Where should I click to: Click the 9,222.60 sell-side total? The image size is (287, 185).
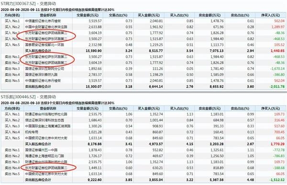pos(94,180)
